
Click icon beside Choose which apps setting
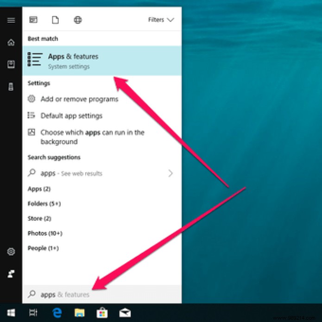click(x=32, y=132)
